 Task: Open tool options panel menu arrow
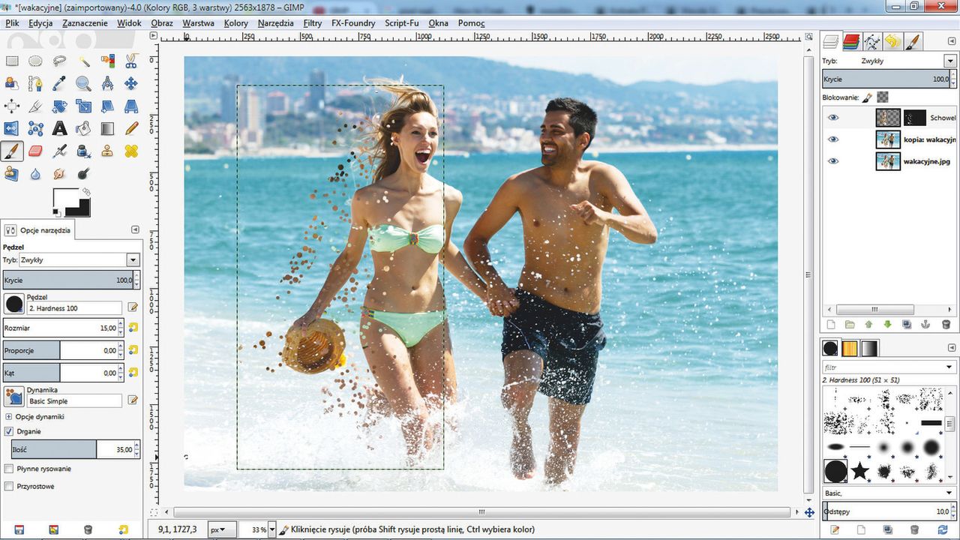pyautogui.click(x=135, y=229)
